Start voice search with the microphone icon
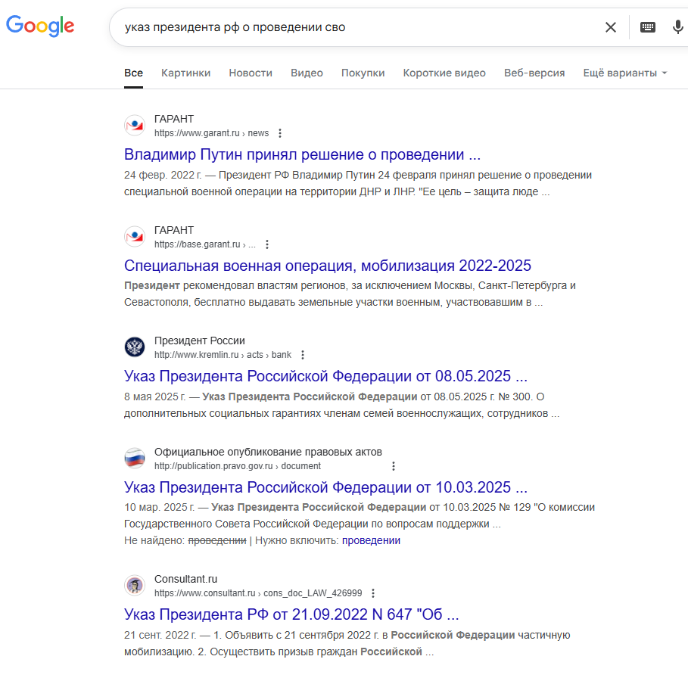 tap(677, 27)
